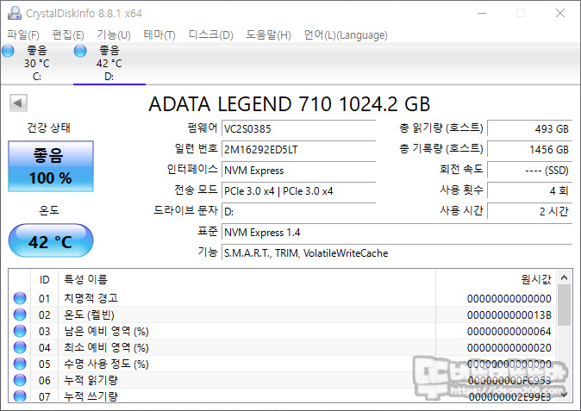Click the 특성 이름 column header
The height and width of the screenshot is (411, 581).
[x=247, y=279]
